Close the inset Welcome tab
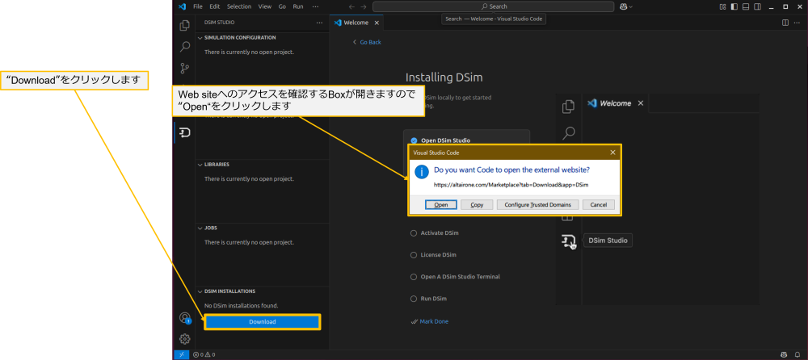The height and width of the screenshot is (360, 808). (641, 103)
